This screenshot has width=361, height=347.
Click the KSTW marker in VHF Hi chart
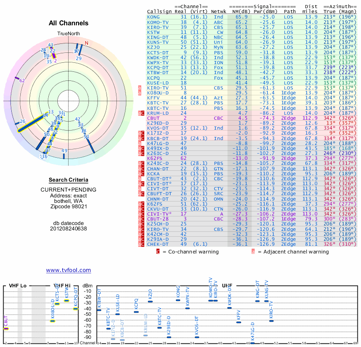(66, 300)
